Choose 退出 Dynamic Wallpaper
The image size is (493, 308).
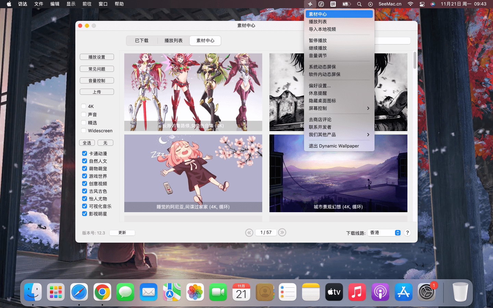(x=339, y=146)
